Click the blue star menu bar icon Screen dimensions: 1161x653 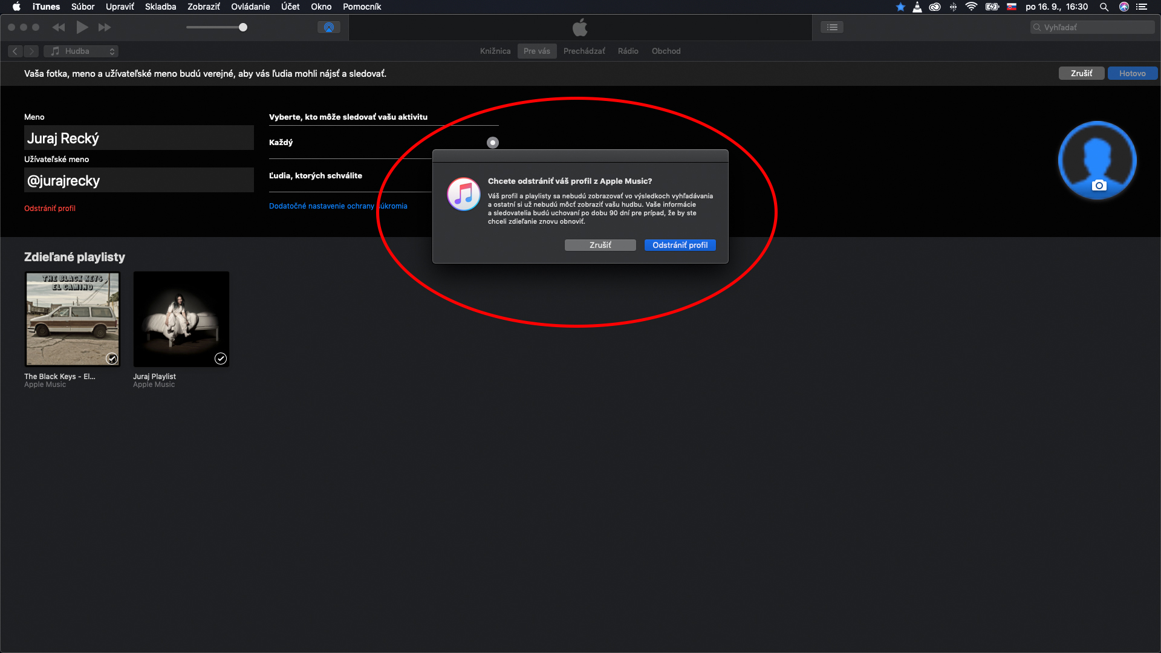pos(900,7)
